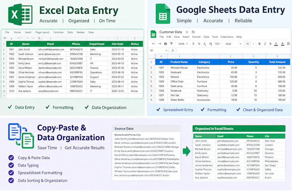Switch to the Excel Page Layout tab
Screen dimensions: 292x194
(42, 32)
